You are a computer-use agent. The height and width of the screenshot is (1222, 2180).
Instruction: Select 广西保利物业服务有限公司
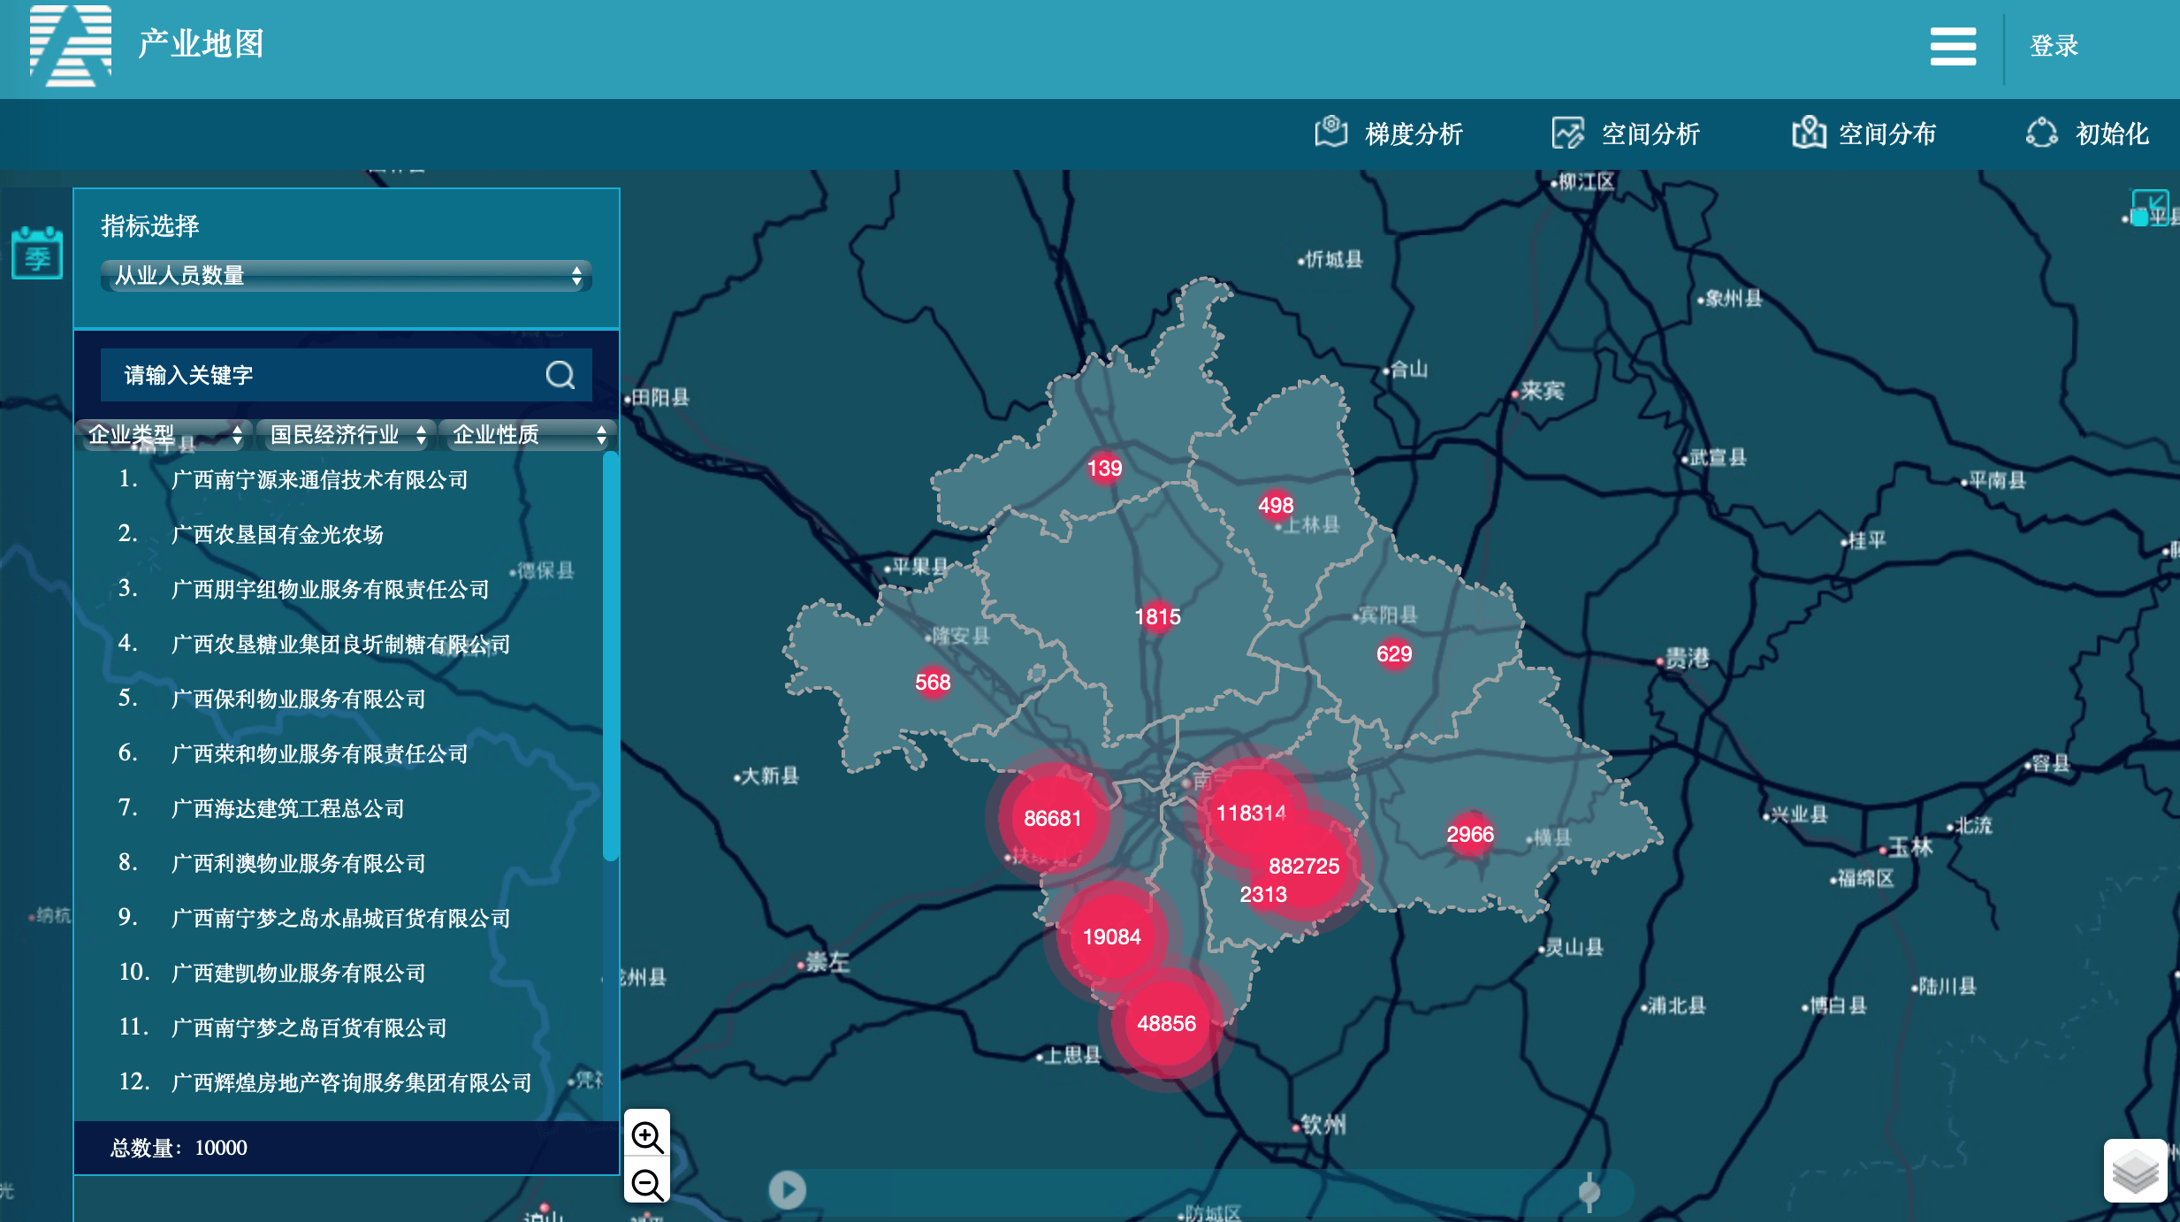coord(298,699)
